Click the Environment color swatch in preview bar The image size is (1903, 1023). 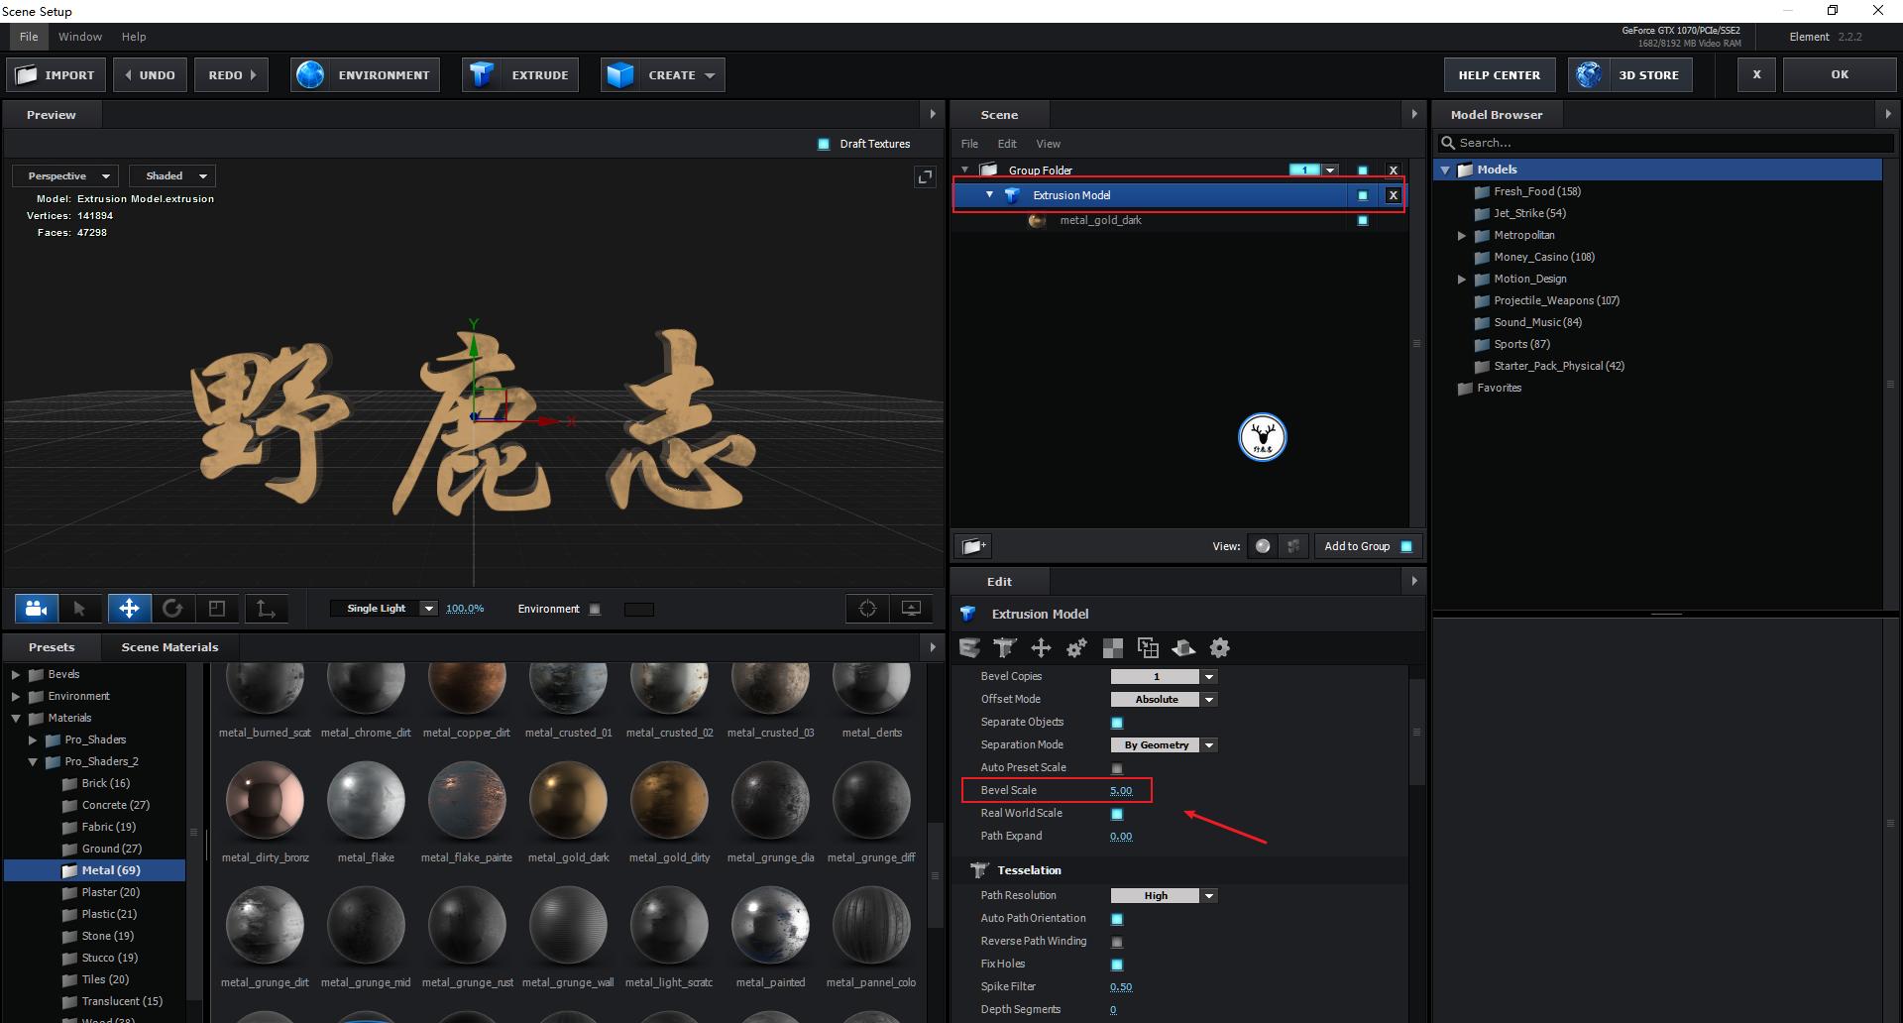(x=638, y=610)
